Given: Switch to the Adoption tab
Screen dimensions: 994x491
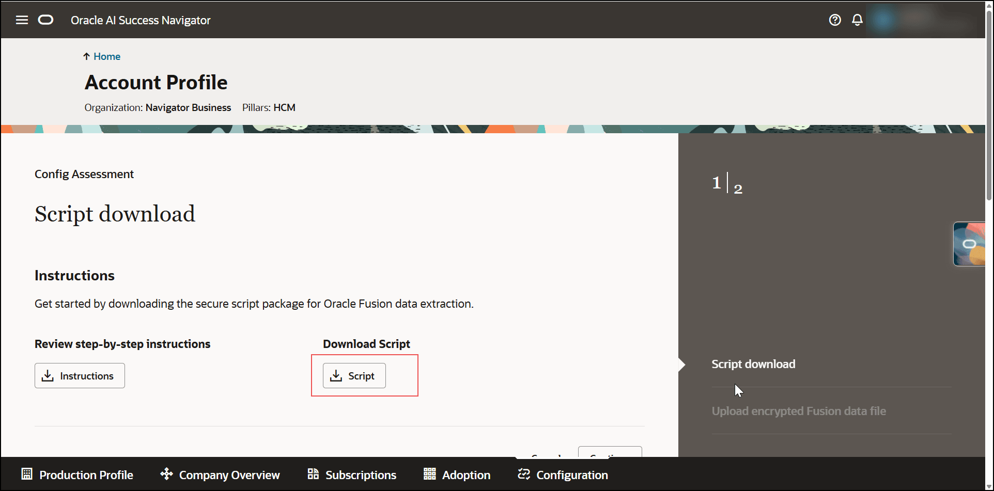Looking at the screenshot, I should pyautogui.click(x=457, y=474).
